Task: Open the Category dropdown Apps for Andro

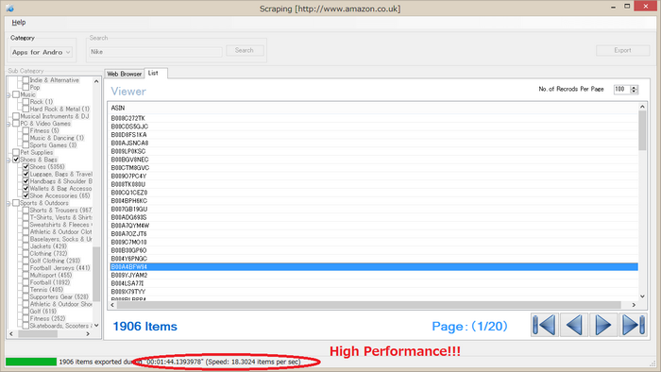Action: point(42,52)
